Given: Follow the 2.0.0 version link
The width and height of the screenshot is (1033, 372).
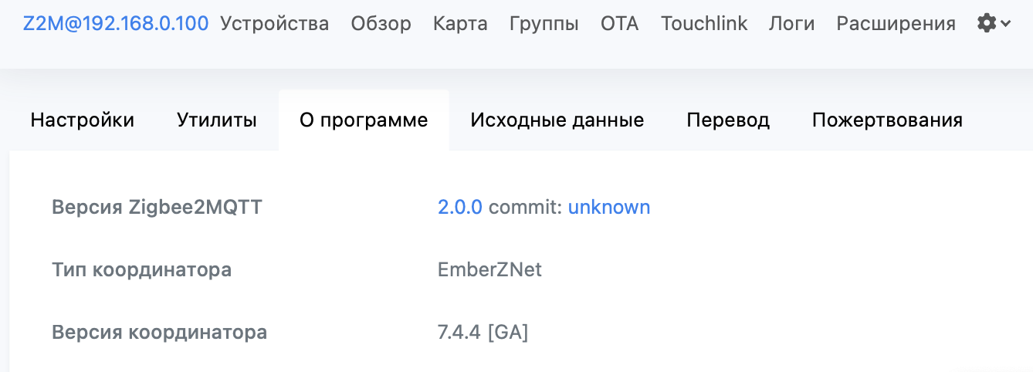Looking at the screenshot, I should (x=460, y=207).
